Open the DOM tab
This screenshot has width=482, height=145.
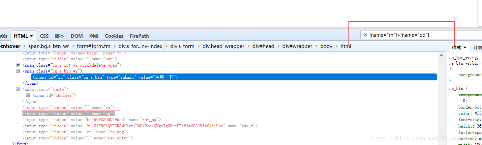(77, 36)
